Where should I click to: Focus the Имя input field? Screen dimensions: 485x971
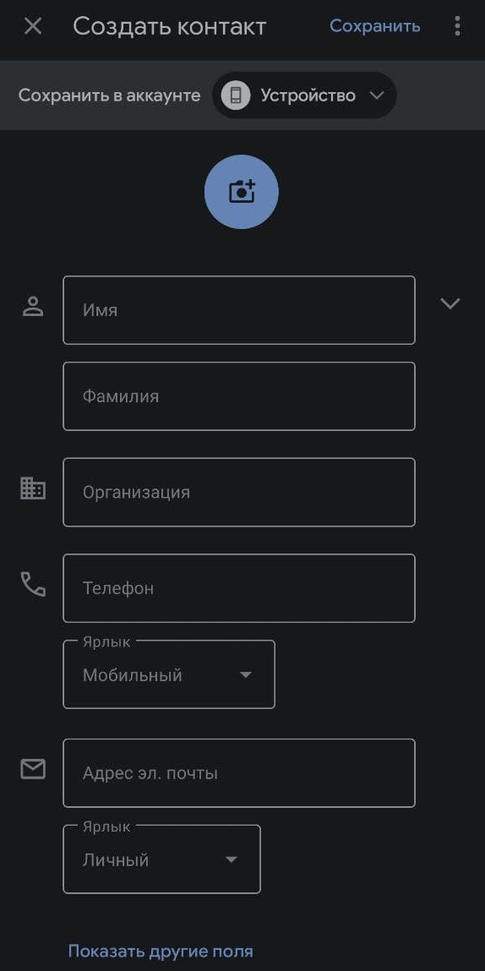(239, 310)
